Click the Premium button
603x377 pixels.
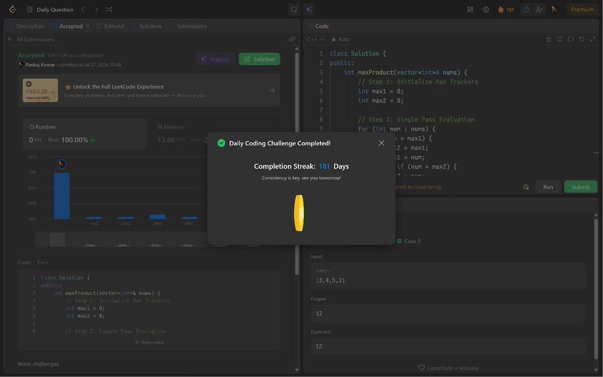[x=582, y=10]
